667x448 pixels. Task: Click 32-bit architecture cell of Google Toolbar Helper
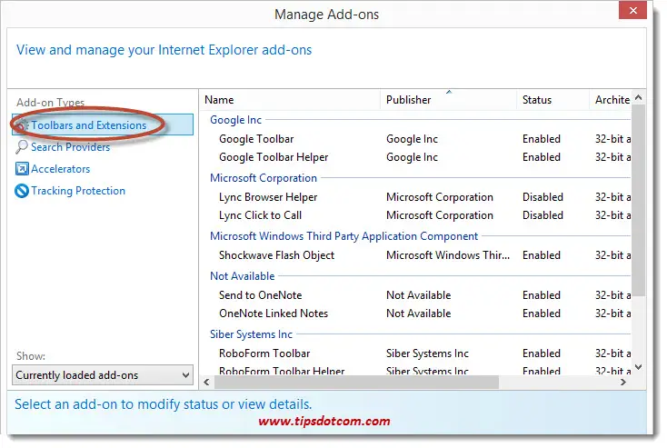[x=612, y=157]
